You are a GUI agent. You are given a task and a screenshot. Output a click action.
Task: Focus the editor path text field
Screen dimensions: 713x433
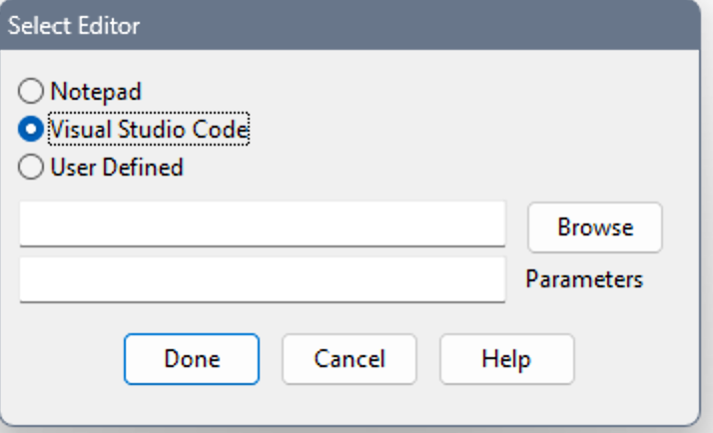[x=262, y=224]
